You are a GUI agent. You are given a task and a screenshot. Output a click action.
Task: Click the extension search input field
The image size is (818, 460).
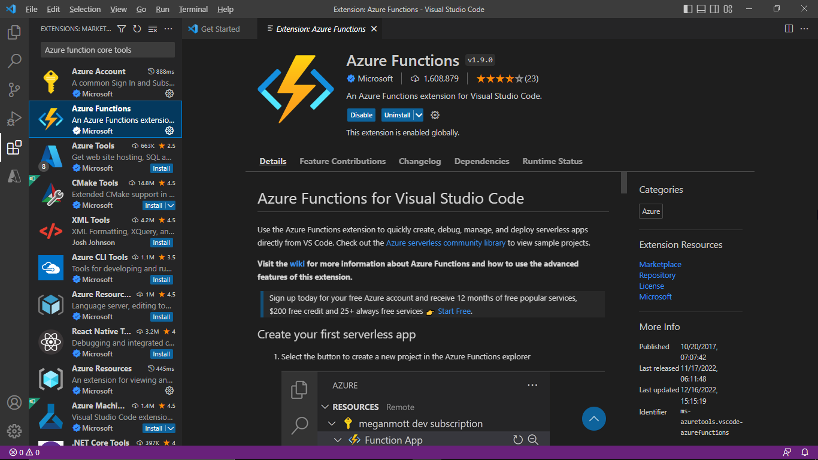tap(106, 49)
